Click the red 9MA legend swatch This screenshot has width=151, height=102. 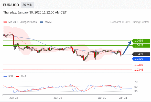17,76
